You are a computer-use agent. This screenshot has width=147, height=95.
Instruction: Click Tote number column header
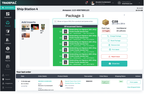[88, 76]
